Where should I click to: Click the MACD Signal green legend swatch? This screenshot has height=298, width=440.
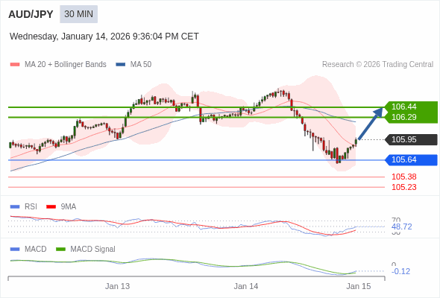click(x=60, y=250)
